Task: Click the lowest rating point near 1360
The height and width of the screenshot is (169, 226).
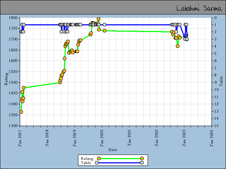Action: point(21,112)
